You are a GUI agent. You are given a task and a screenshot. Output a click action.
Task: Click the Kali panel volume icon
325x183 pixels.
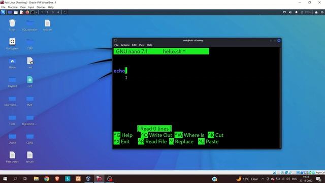(x=290, y=12)
